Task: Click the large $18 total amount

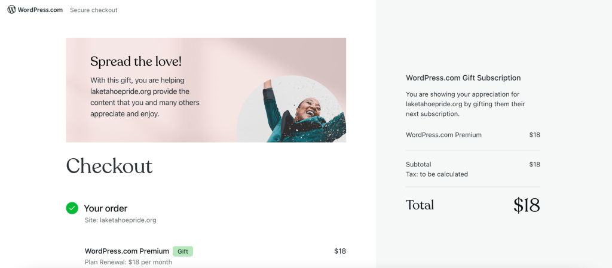Action: (x=526, y=205)
